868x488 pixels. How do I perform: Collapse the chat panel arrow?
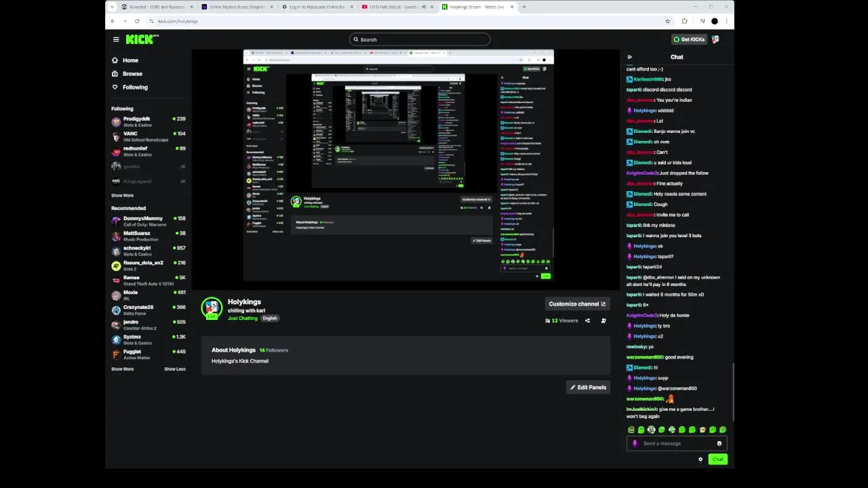point(629,57)
